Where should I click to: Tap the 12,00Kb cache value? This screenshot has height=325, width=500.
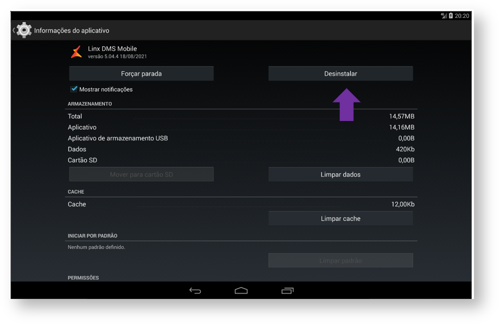[x=403, y=204]
